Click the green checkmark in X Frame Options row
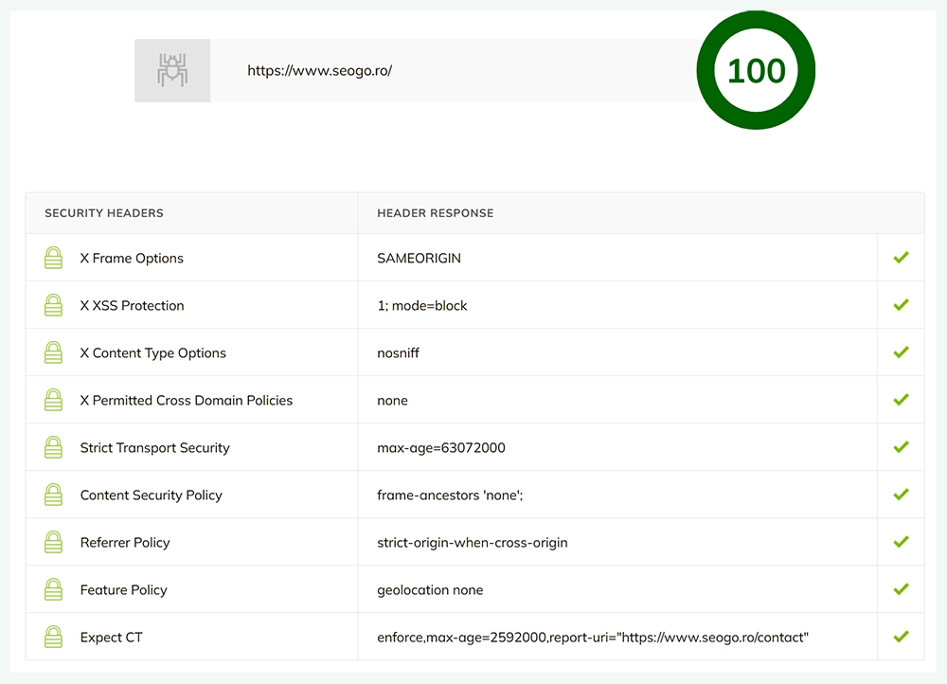Image resolution: width=947 pixels, height=684 pixels. 901,258
